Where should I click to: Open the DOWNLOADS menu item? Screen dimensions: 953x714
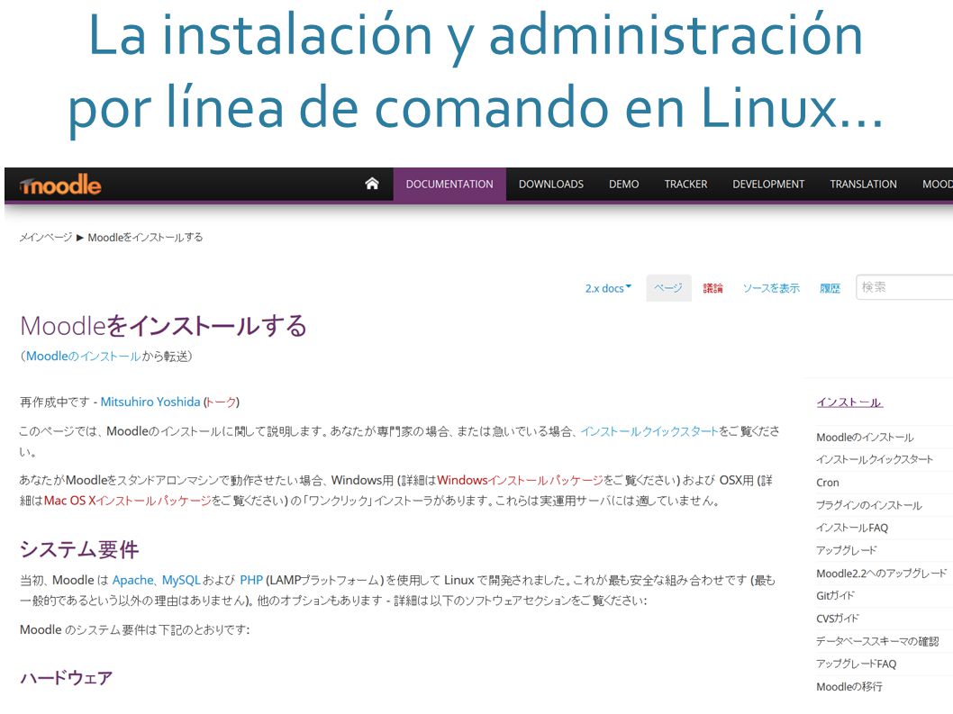[x=550, y=184]
